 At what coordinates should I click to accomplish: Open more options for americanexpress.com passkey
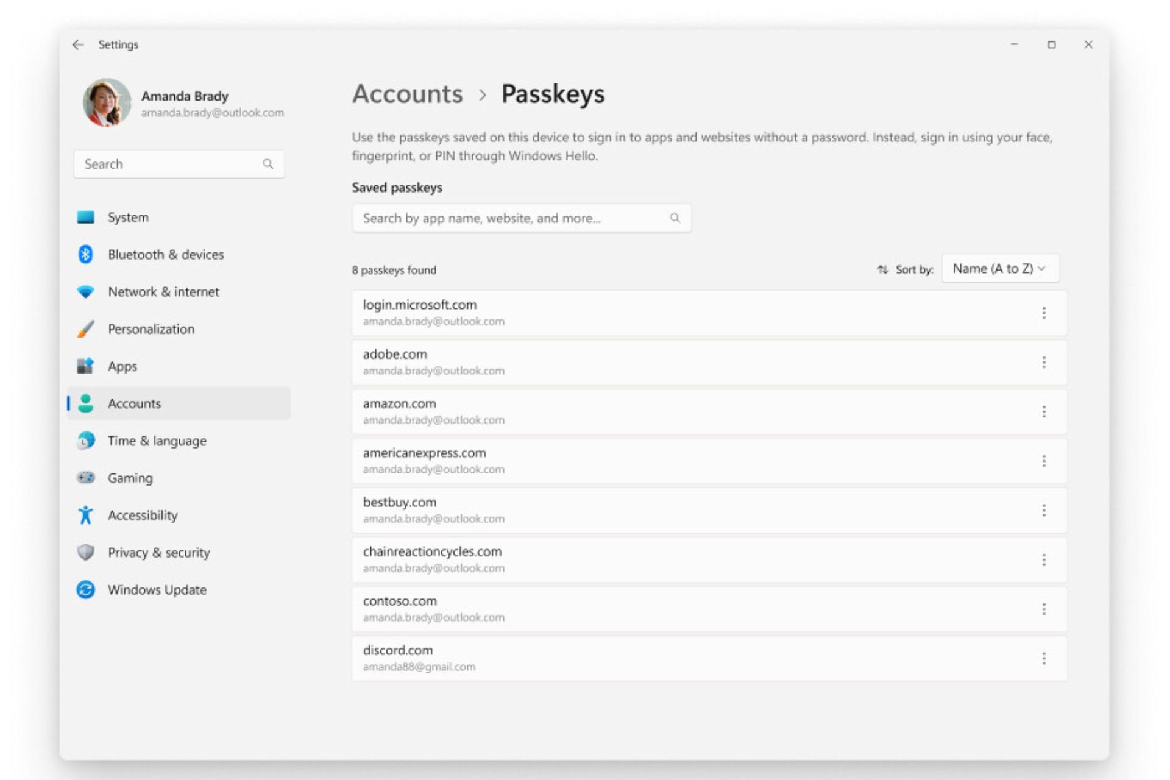click(x=1044, y=461)
